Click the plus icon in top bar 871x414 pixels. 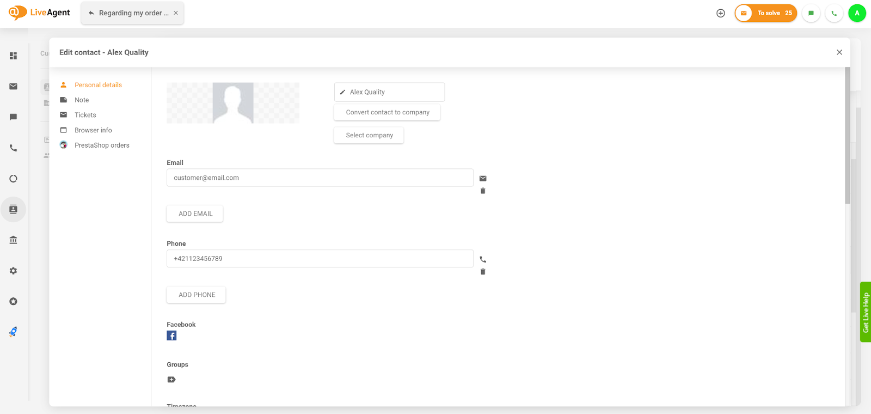pos(721,13)
